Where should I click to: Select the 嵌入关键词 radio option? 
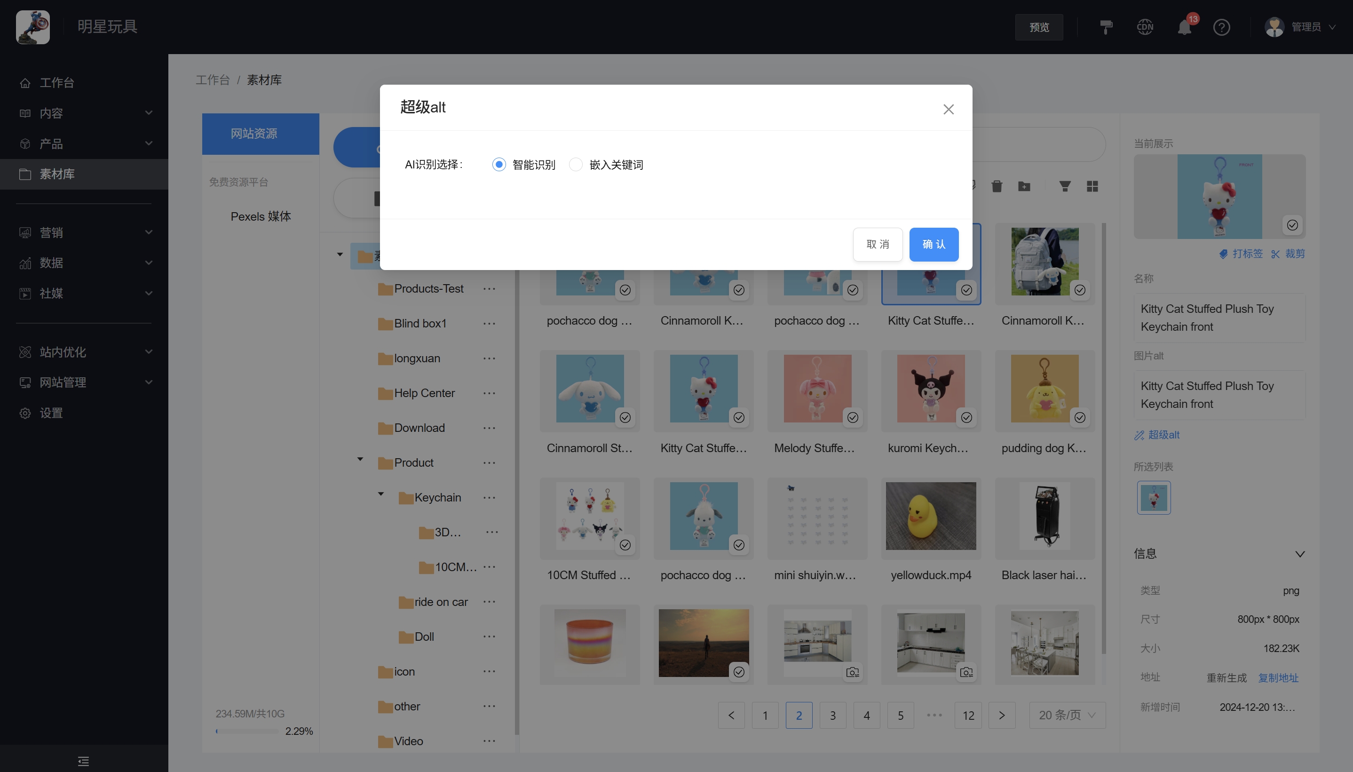(576, 164)
